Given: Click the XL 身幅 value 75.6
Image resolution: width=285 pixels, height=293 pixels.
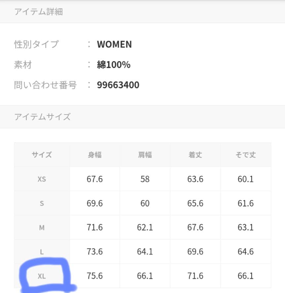Looking at the screenshot, I should coord(95,276).
